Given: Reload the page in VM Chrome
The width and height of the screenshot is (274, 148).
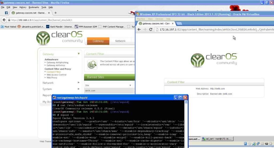Looking at the screenshot, I should [x=151, y=29].
